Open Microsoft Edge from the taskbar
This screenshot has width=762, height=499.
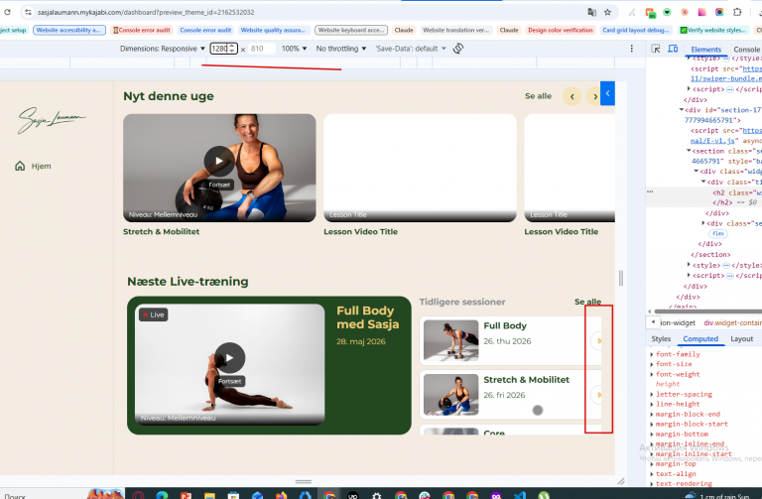click(162, 495)
